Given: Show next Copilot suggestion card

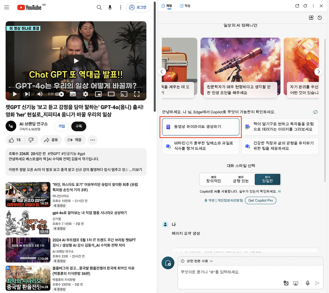Looking at the screenshot, I should pos(318,72).
